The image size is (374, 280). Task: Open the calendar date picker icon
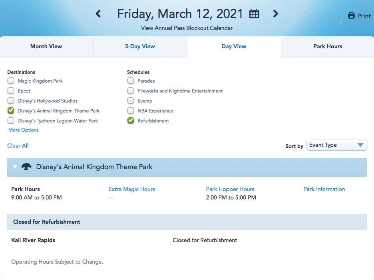(x=254, y=14)
